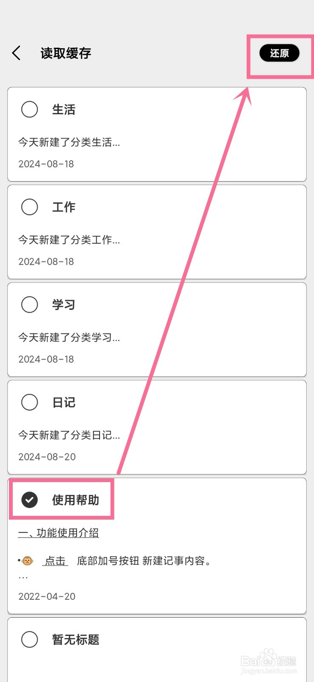Select the 学习 note checkbox circle

[30, 304]
